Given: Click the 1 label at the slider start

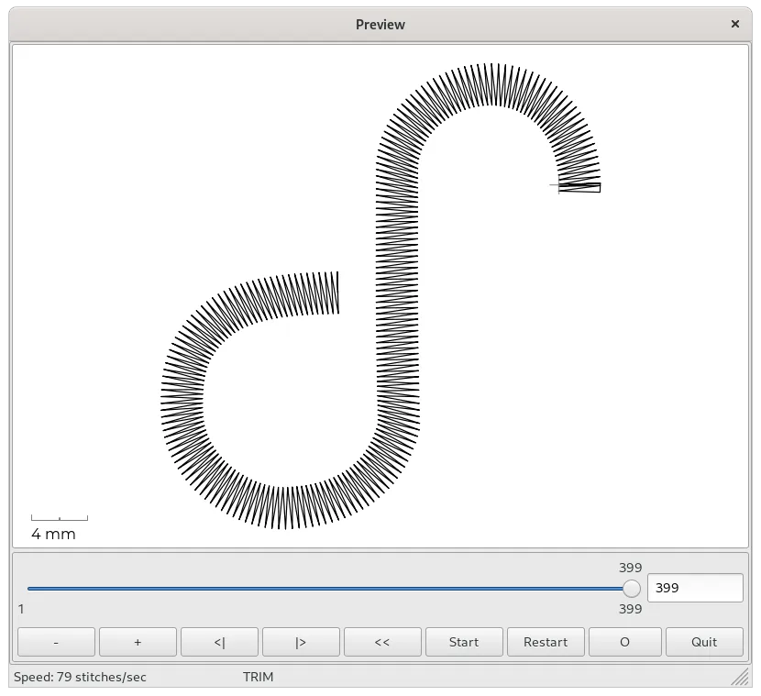Looking at the screenshot, I should tap(20, 609).
